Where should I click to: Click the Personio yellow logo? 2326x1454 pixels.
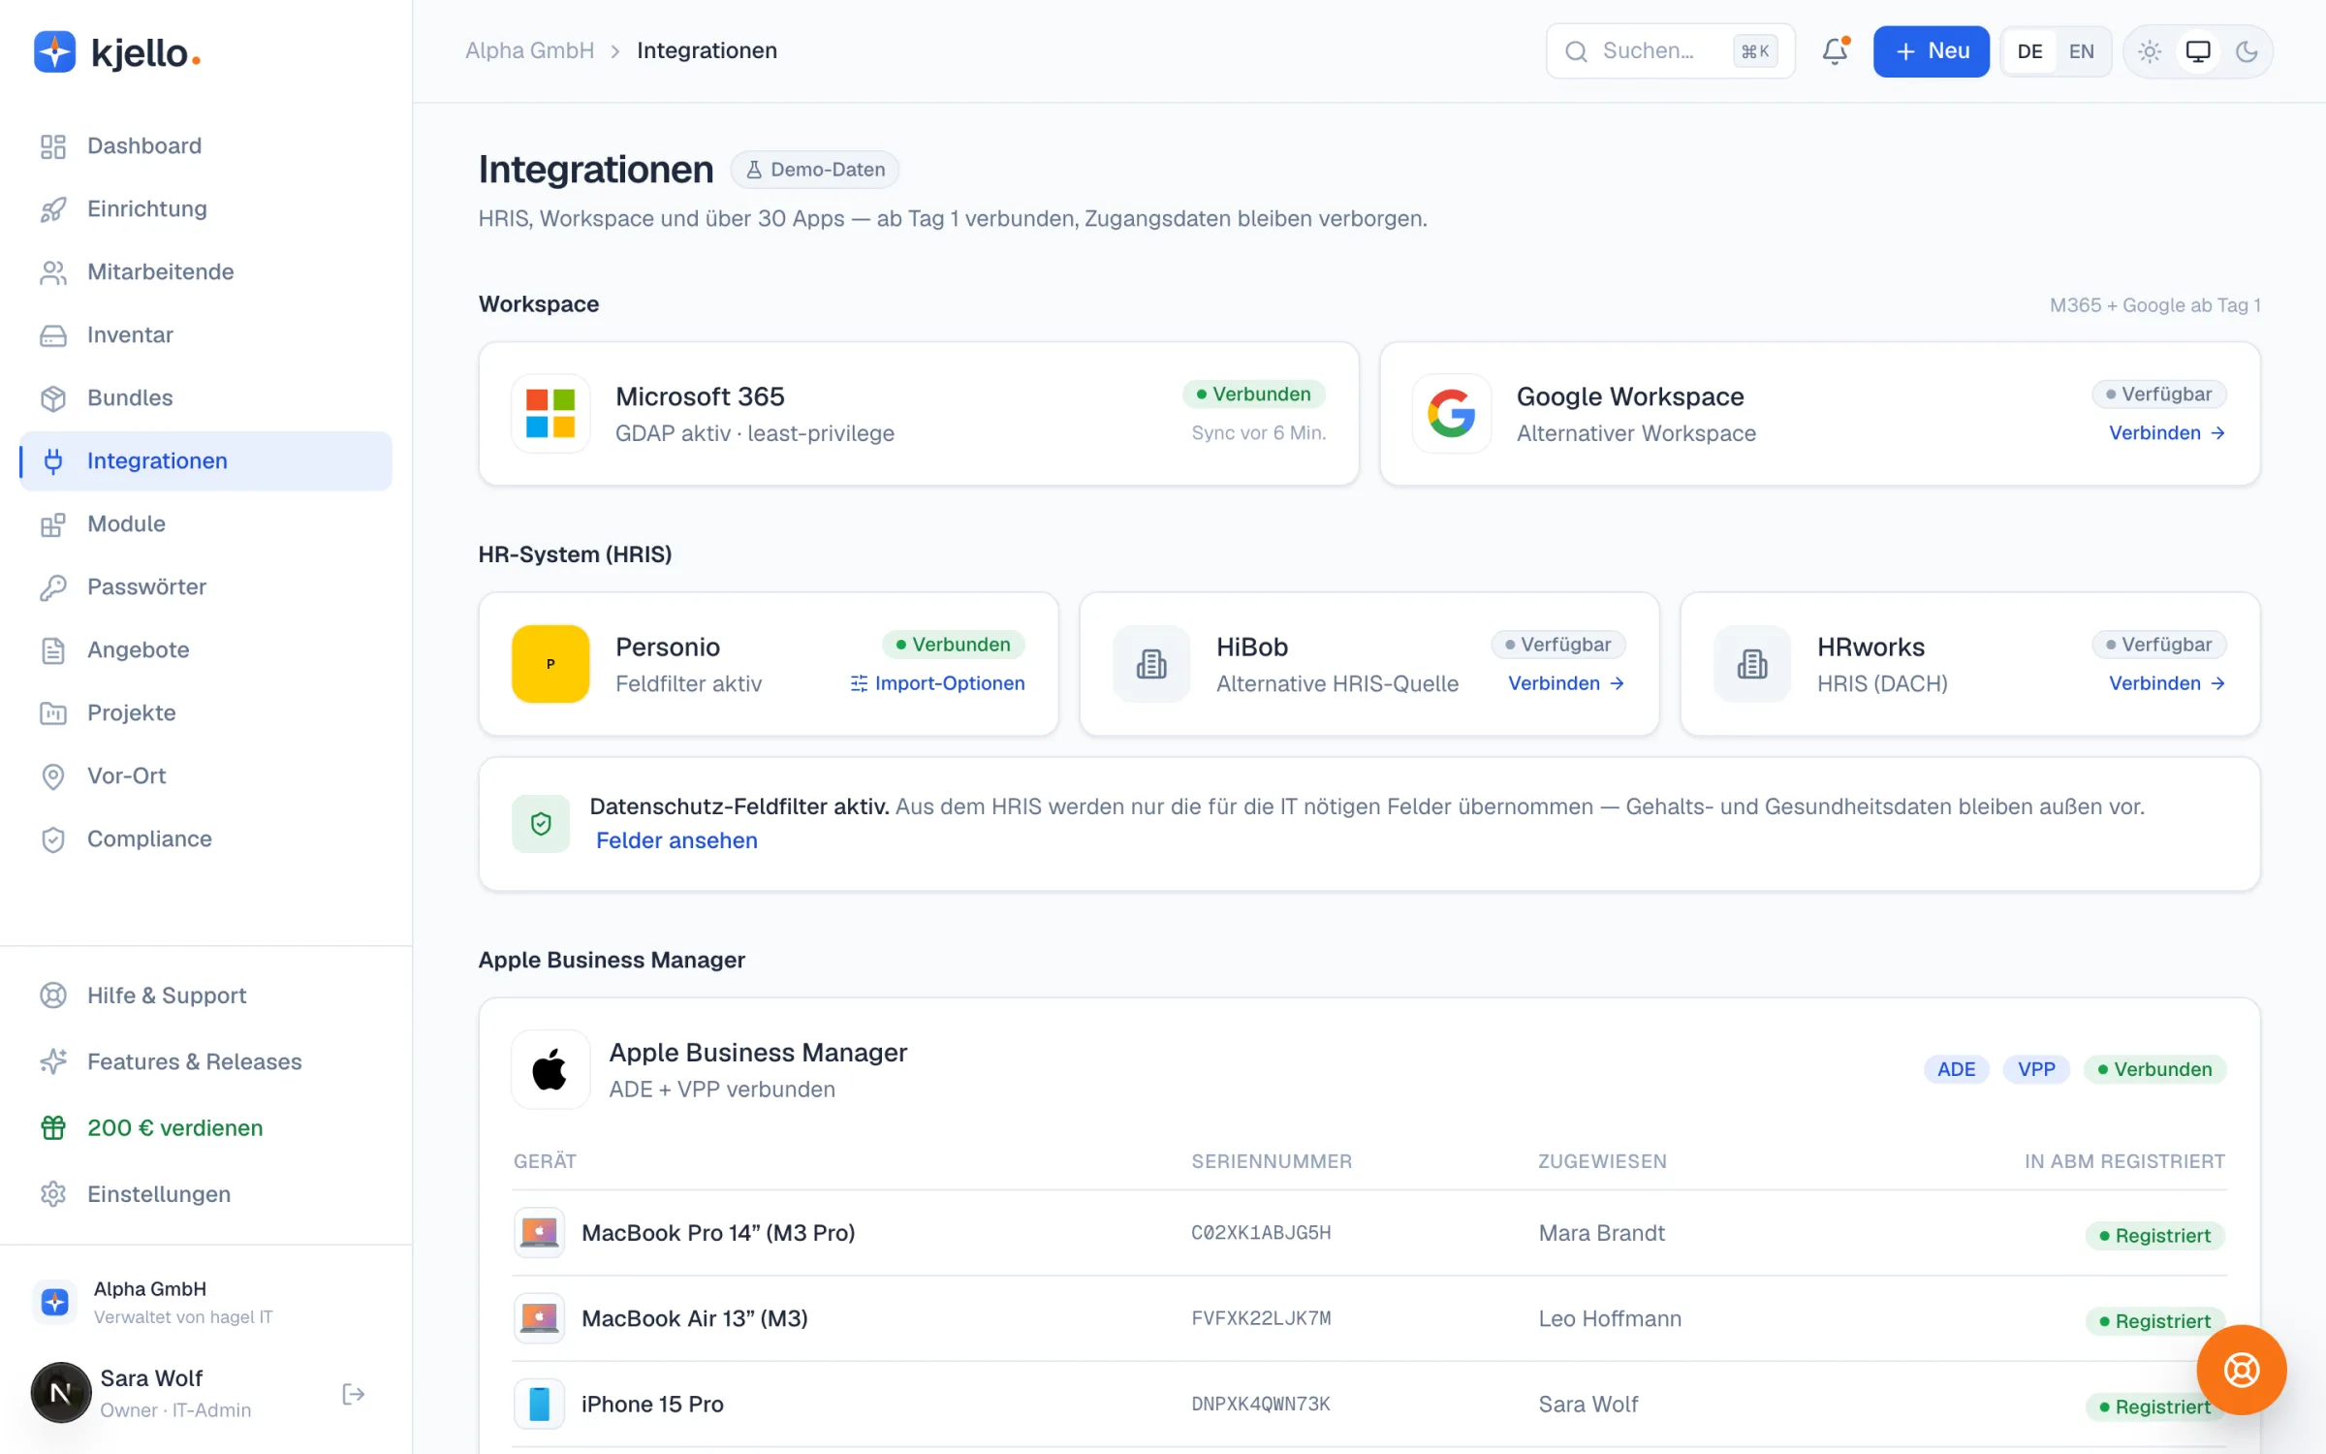point(550,664)
